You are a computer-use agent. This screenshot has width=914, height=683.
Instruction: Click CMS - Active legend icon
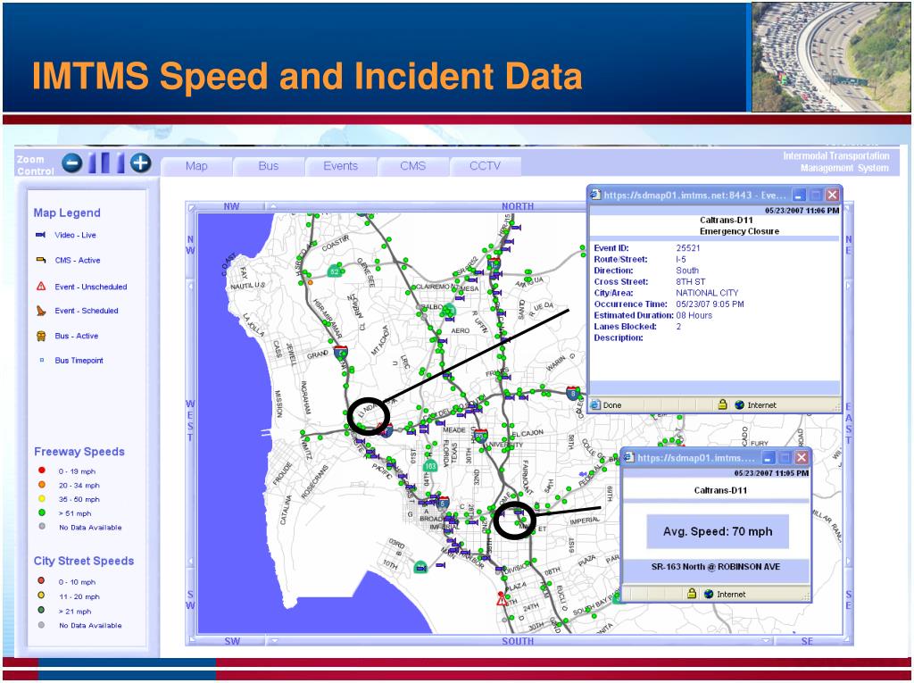41,260
